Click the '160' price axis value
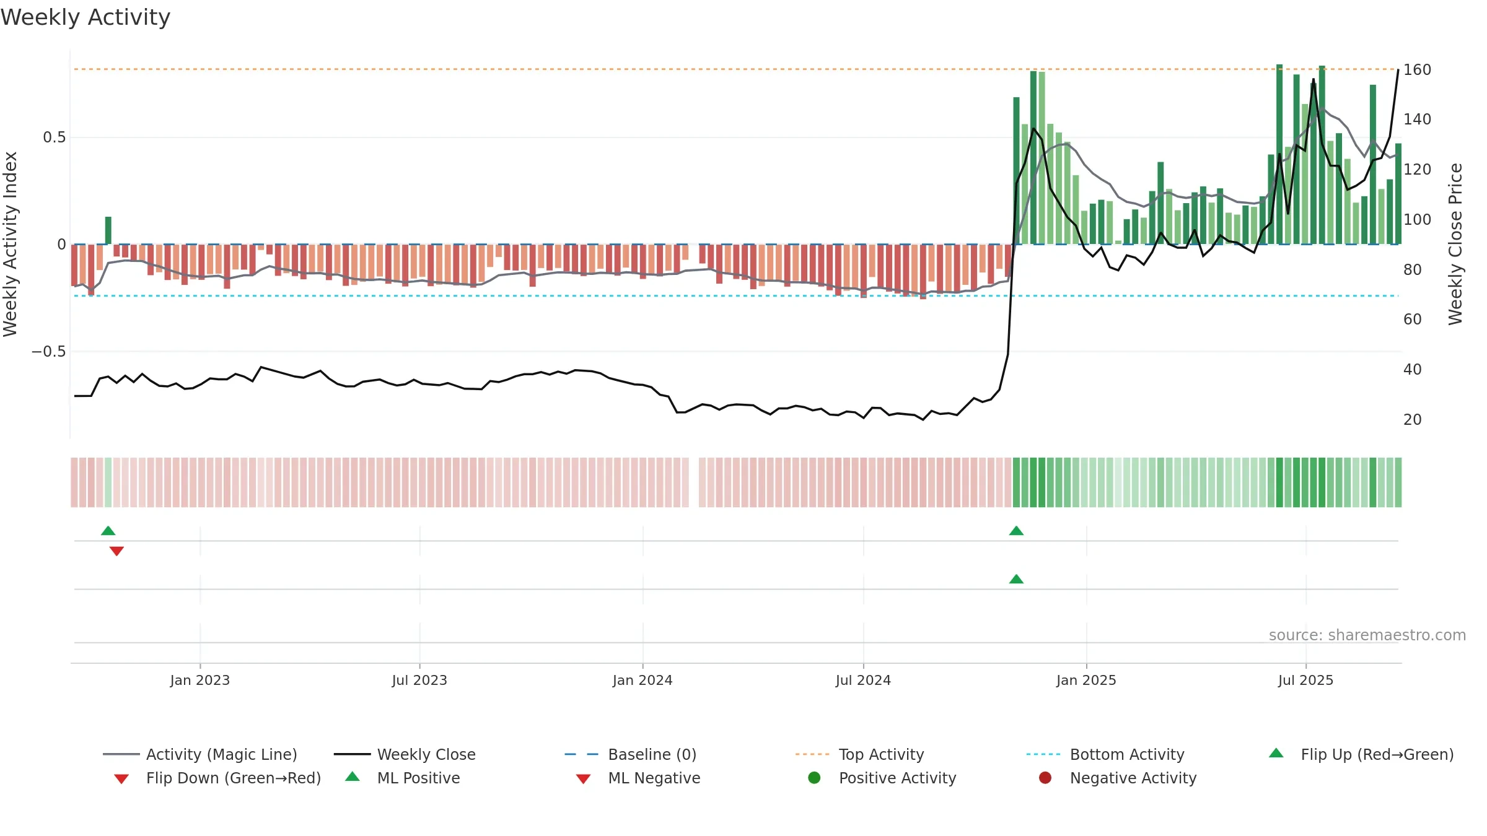This screenshot has height=836, width=1487. coord(1418,69)
